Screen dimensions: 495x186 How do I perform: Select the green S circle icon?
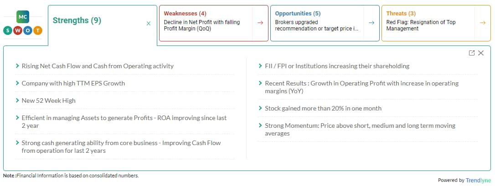point(8,30)
